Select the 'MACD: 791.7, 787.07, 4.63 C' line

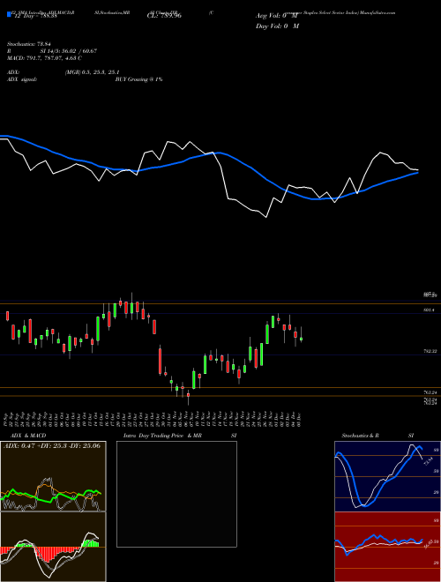pyautogui.click(x=45, y=58)
